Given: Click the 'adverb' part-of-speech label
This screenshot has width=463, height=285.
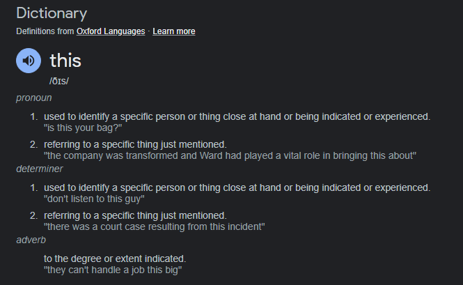Looking at the screenshot, I should click(x=31, y=240).
